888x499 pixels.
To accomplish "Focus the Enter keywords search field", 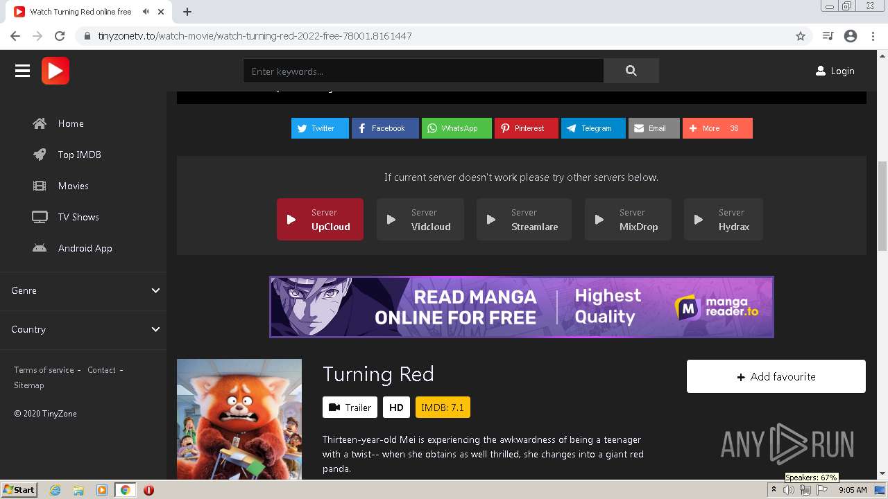I will tap(423, 71).
